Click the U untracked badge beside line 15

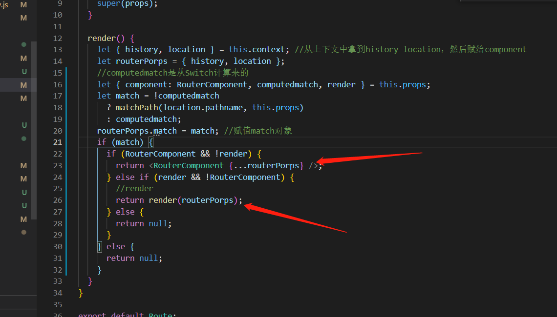pyautogui.click(x=23, y=71)
